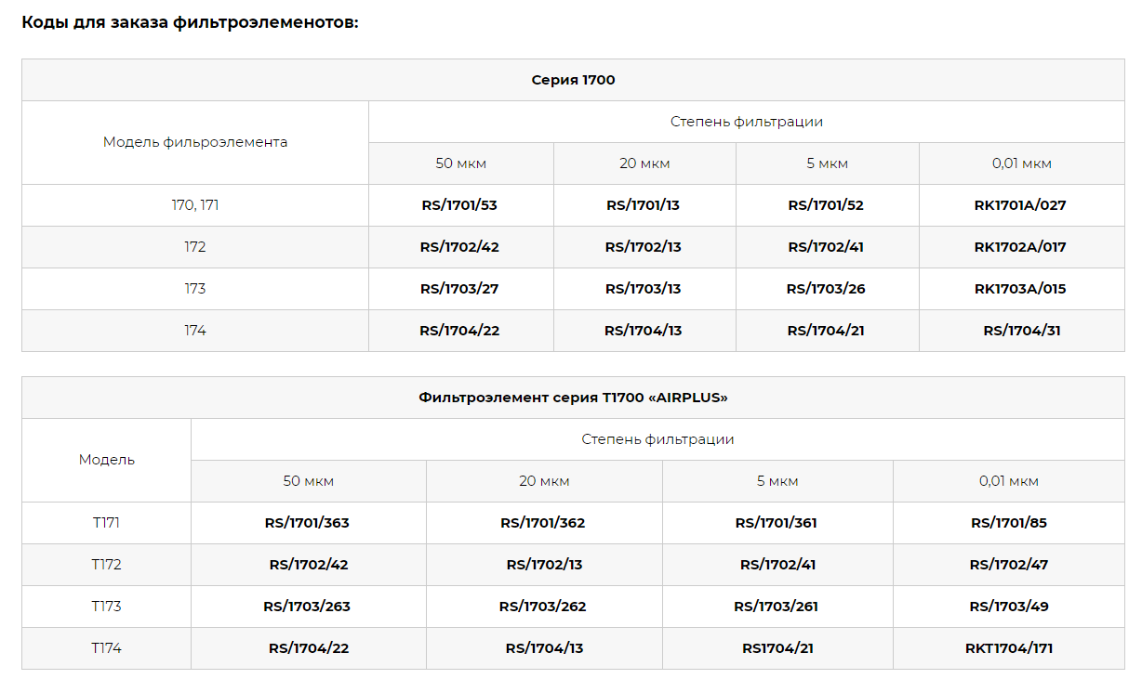
Task: Select RS/1702/47 for model T172
Action: click(x=1009, y=565)
